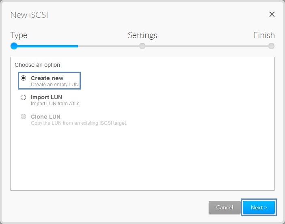Close the New iSCSI dialog
This screenshot has width=285, height=224.
pos(272,14)
